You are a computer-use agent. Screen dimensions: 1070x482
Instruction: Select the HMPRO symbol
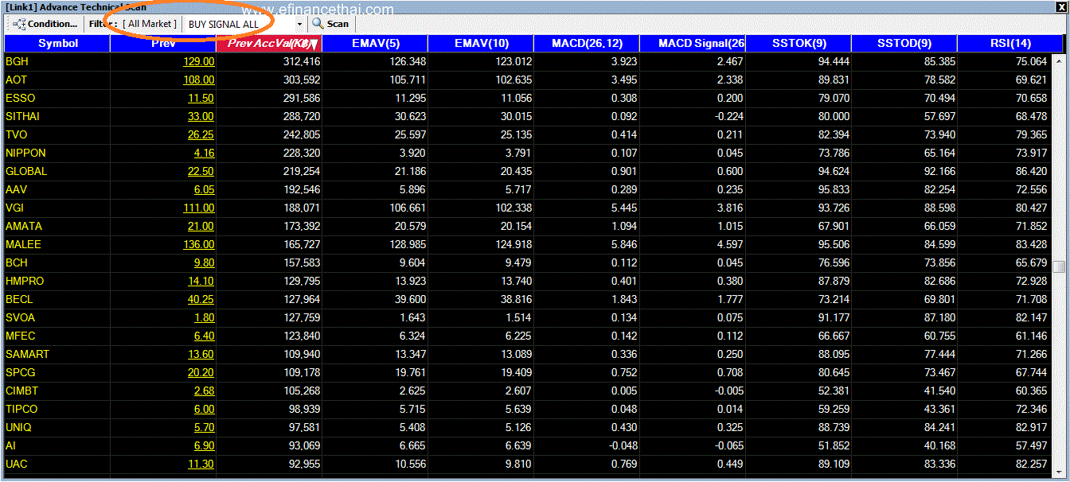click(25, 281)
